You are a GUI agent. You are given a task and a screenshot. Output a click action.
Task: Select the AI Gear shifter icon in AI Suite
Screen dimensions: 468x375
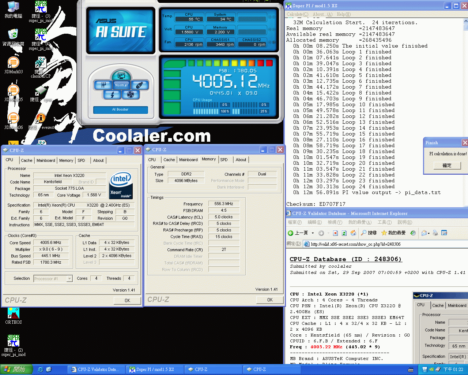(103, 85)
